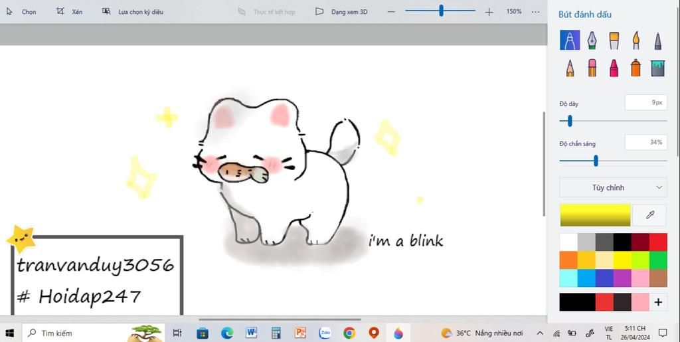Open Calculator from the taskbar
Screen dimensions: 680x342
click(x=276, y=333)
